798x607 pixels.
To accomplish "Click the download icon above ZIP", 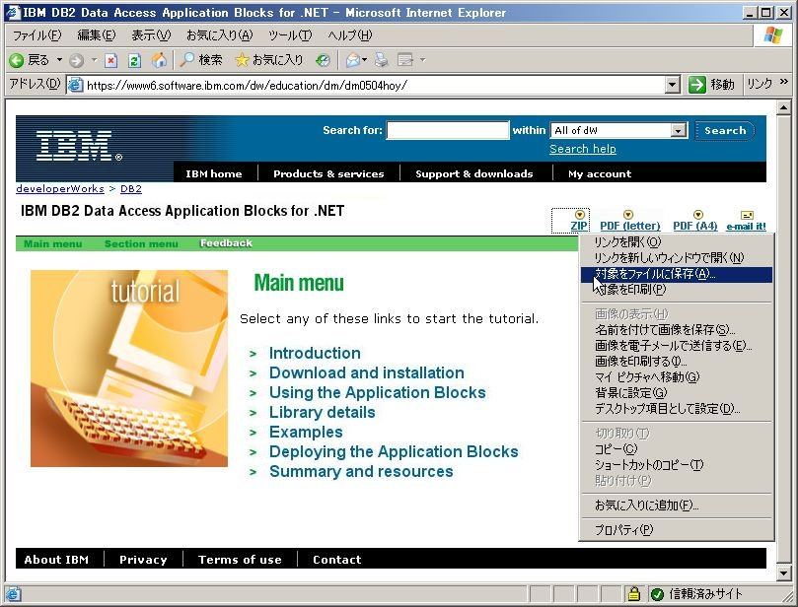I will click(x=579, y=215).
